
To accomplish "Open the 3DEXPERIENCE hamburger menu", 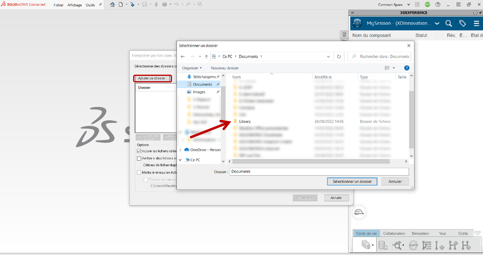I will point(476,23).
